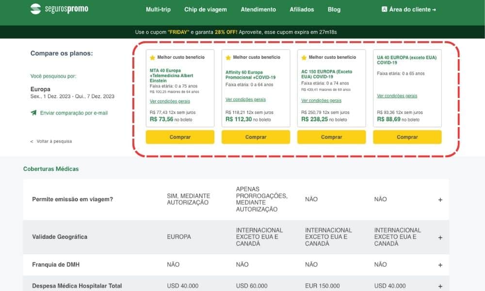Image resolution: width=485 pixels, height=291 pixels.
Task: Click the FRIDAY coupon code text
Action: 178,32
